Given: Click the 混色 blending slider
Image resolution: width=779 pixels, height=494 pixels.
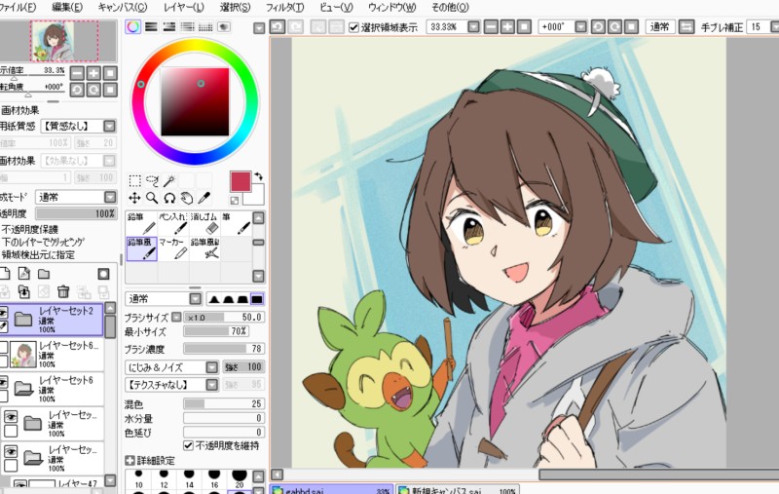Looking at the screenshot, I should click(224, 403).
